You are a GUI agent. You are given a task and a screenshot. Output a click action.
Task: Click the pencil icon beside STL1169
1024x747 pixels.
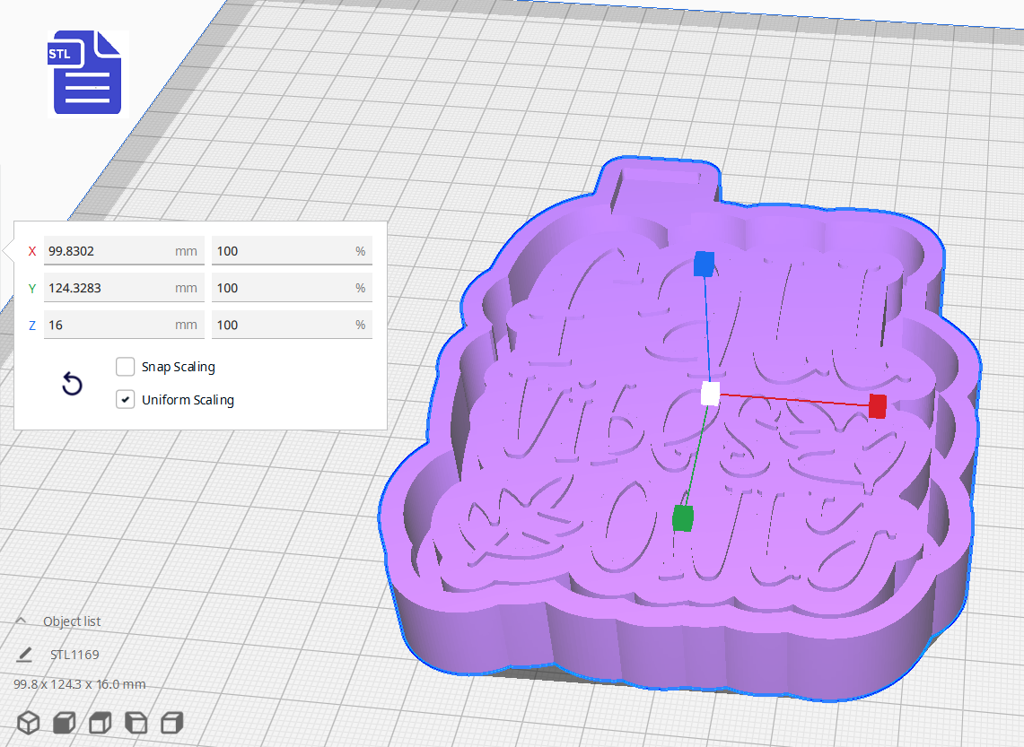tap(24, 654)
